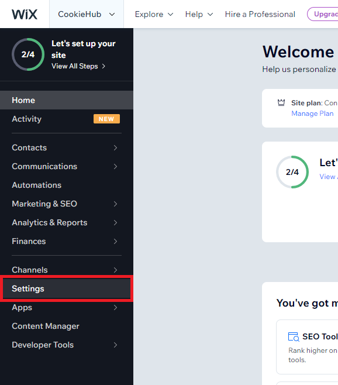Open the SEO Tools card title
The image size is (338, 385).
[320, 336]
